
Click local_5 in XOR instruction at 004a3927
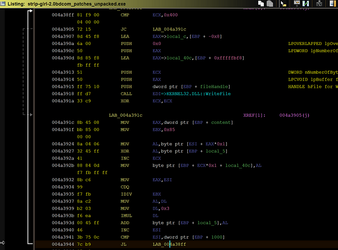[x=215, y=151]
